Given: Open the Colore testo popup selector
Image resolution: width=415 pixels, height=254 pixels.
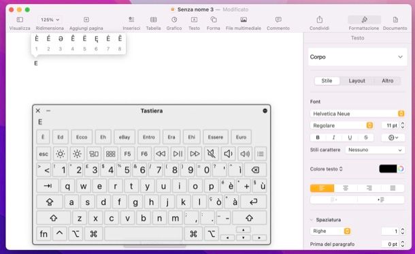Looking at the screenshot, I should coord(326,169).
